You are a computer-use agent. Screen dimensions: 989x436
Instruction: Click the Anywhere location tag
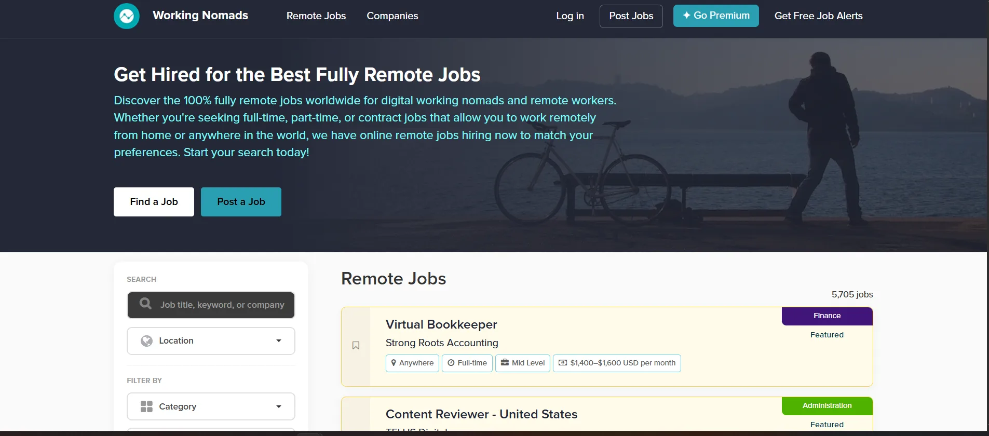[412, 363]
